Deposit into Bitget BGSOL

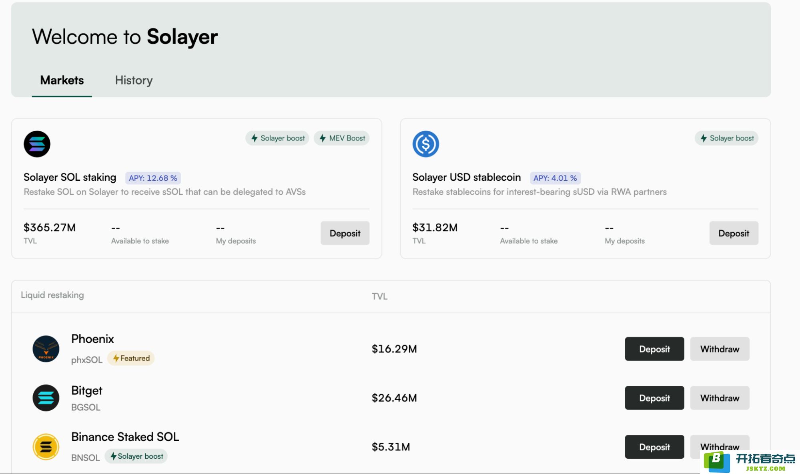coord(654,398)
